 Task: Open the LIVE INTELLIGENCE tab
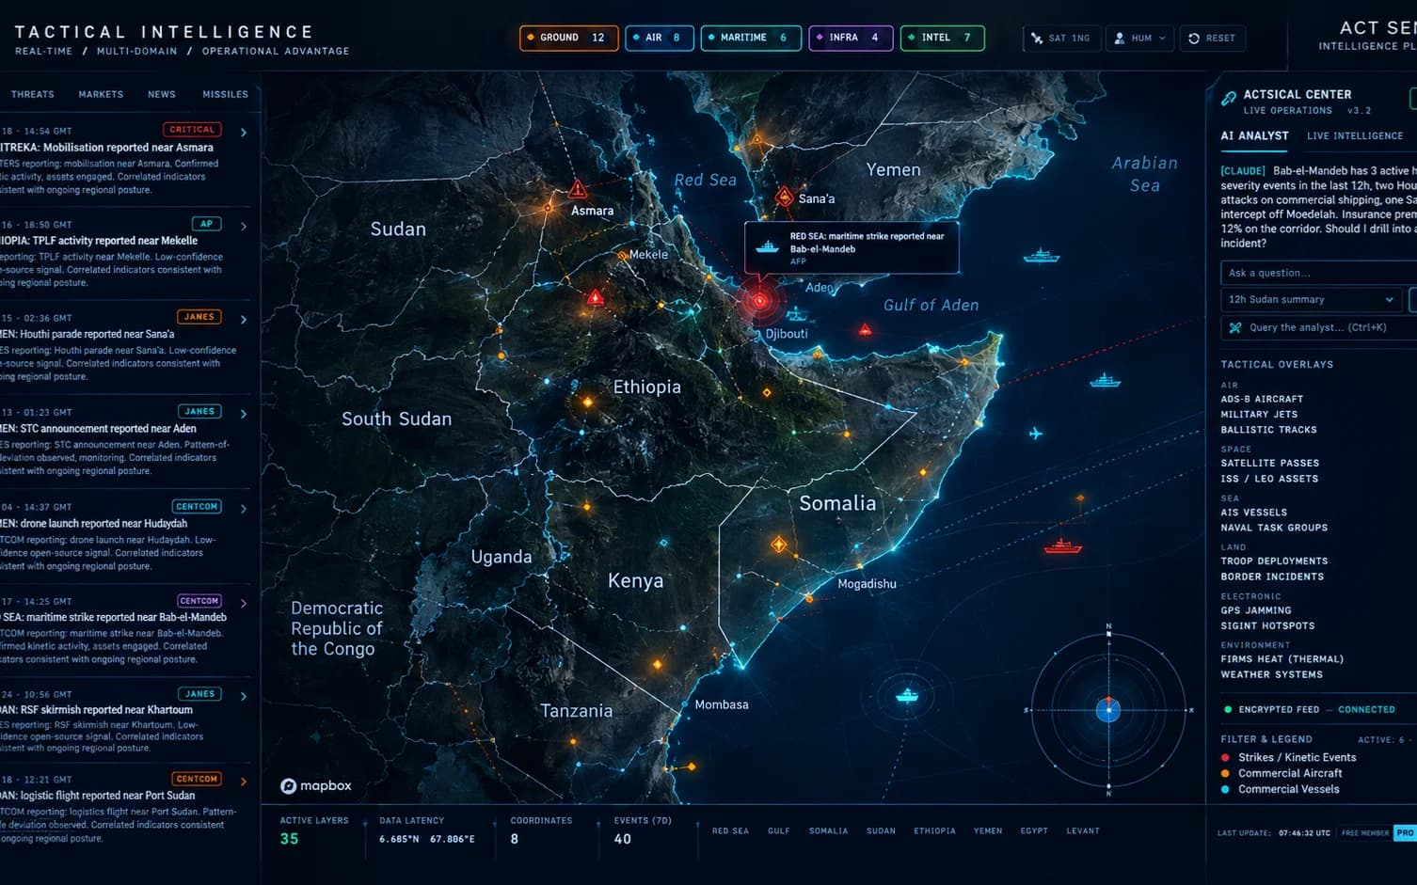pos(1355,135)
